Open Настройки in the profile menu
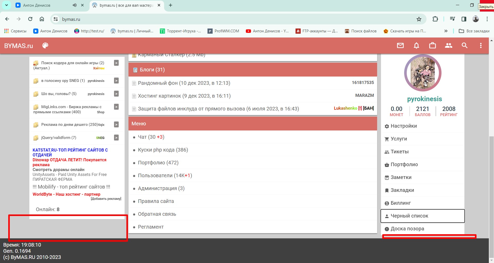This screenshot has height=263, width=494. 403,126
